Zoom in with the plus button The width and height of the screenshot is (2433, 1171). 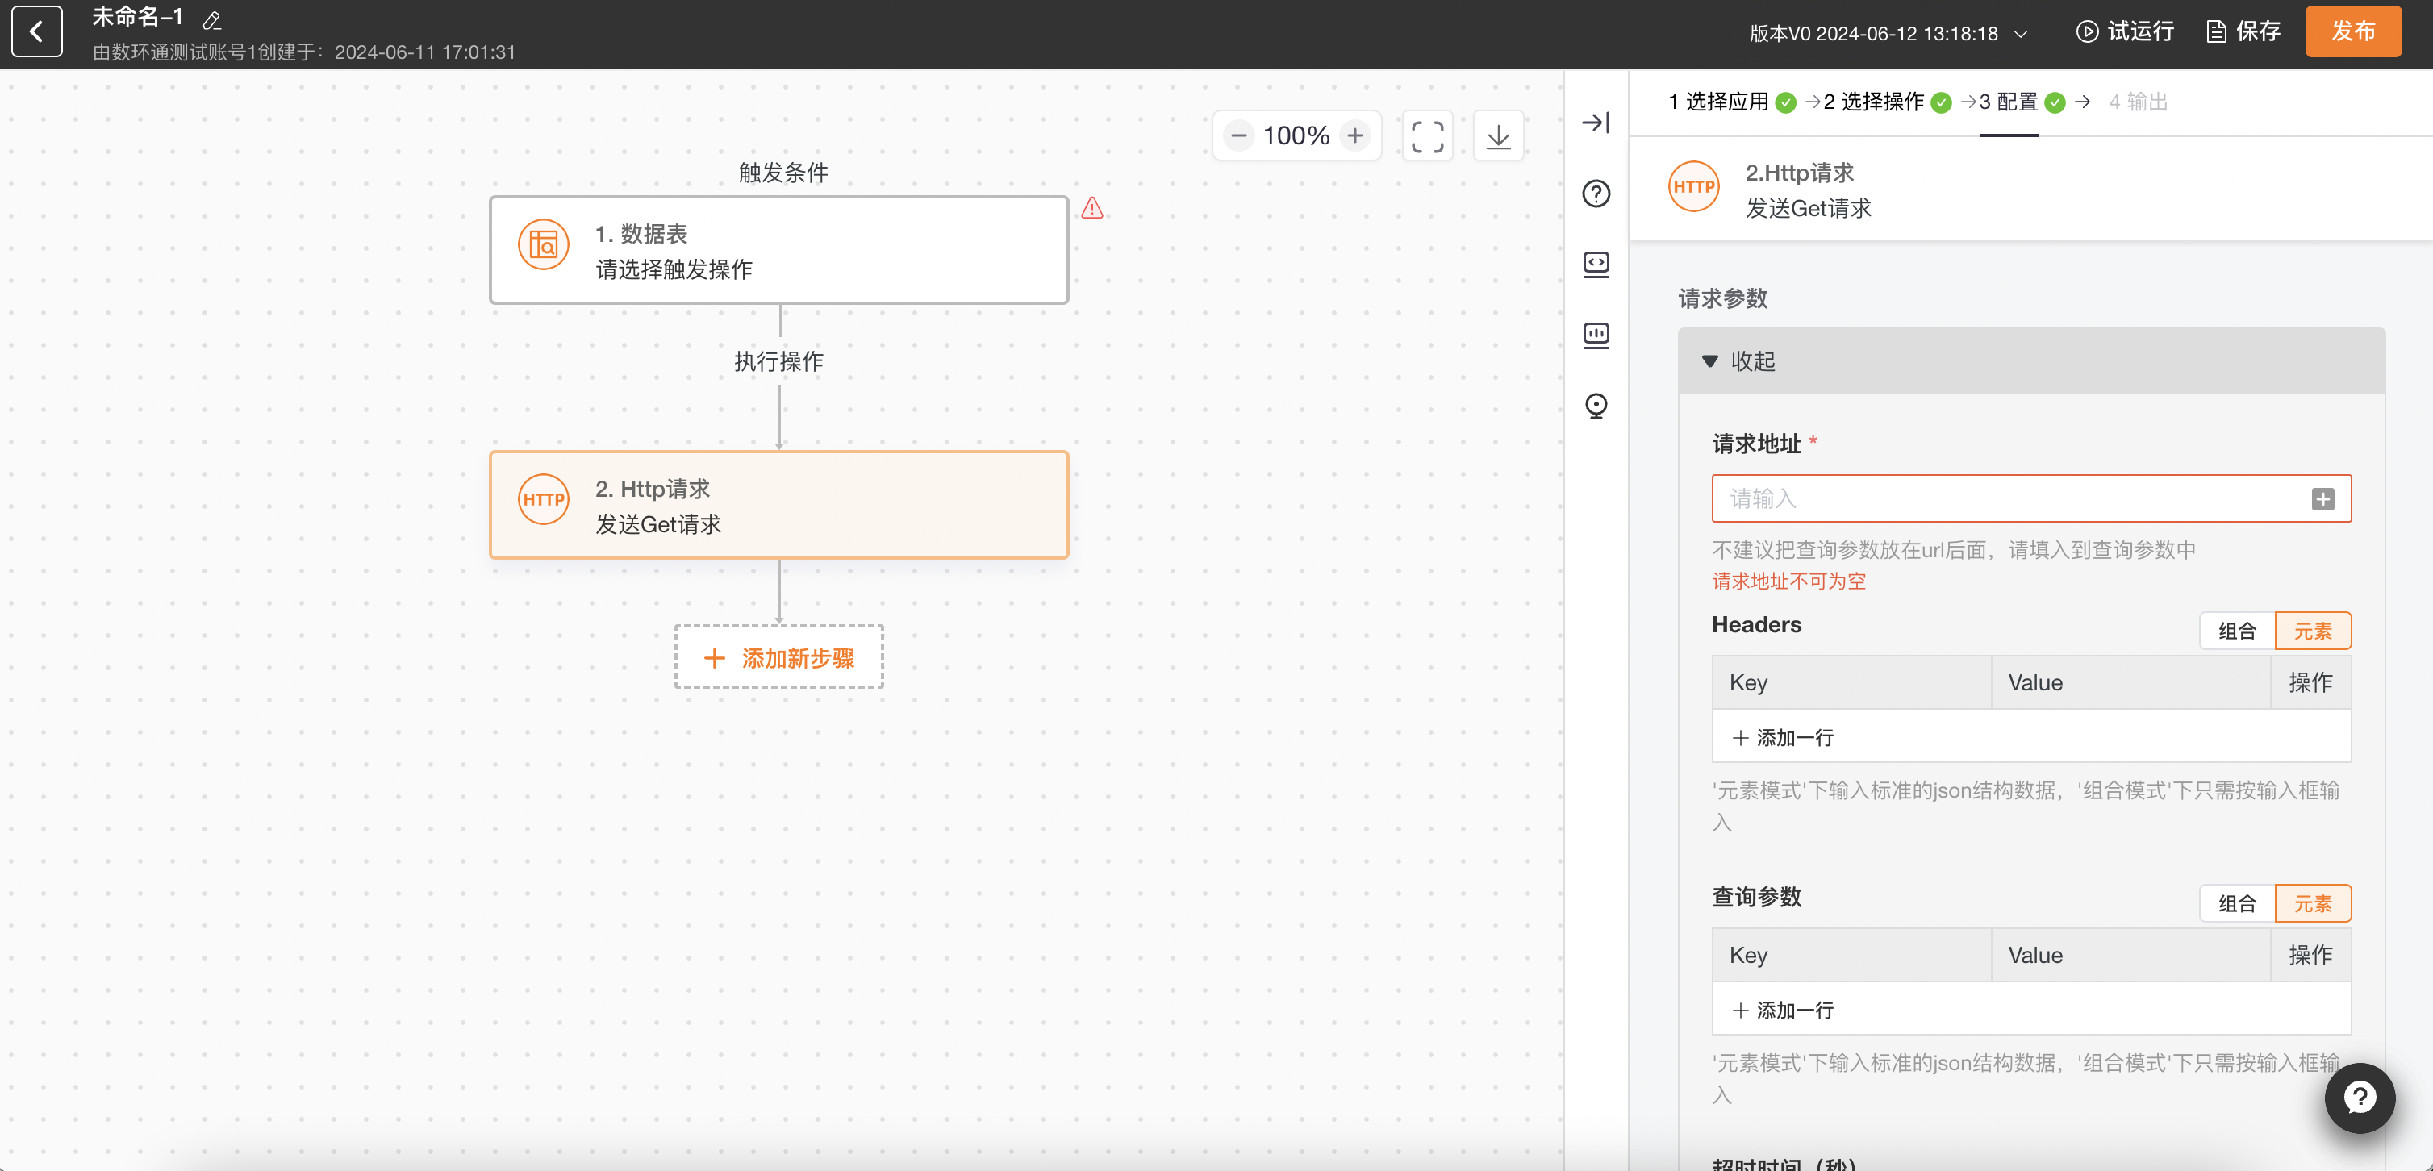coord(1355,136)
